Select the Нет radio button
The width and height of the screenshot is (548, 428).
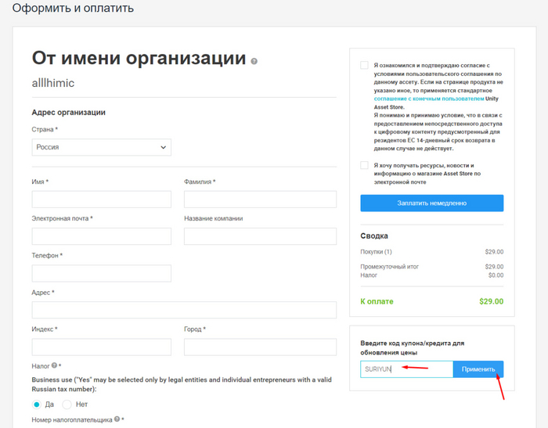tap(67, 405)
